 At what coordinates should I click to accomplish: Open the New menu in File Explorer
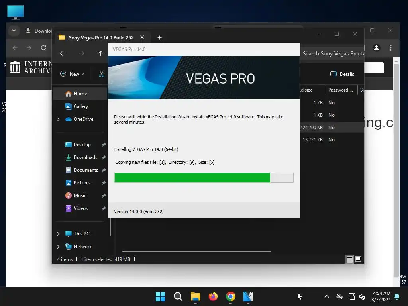[x=73, y=74]
